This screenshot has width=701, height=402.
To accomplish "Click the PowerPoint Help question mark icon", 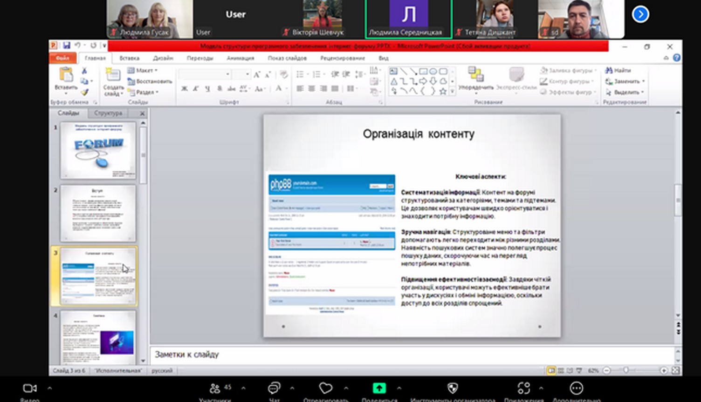I will 677,58.
